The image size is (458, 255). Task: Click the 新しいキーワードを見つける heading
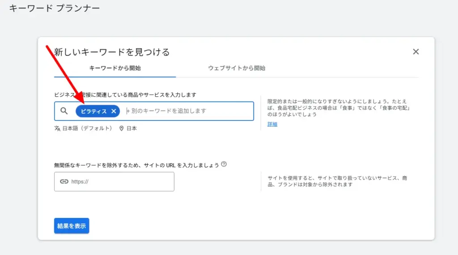click(112, 52)
